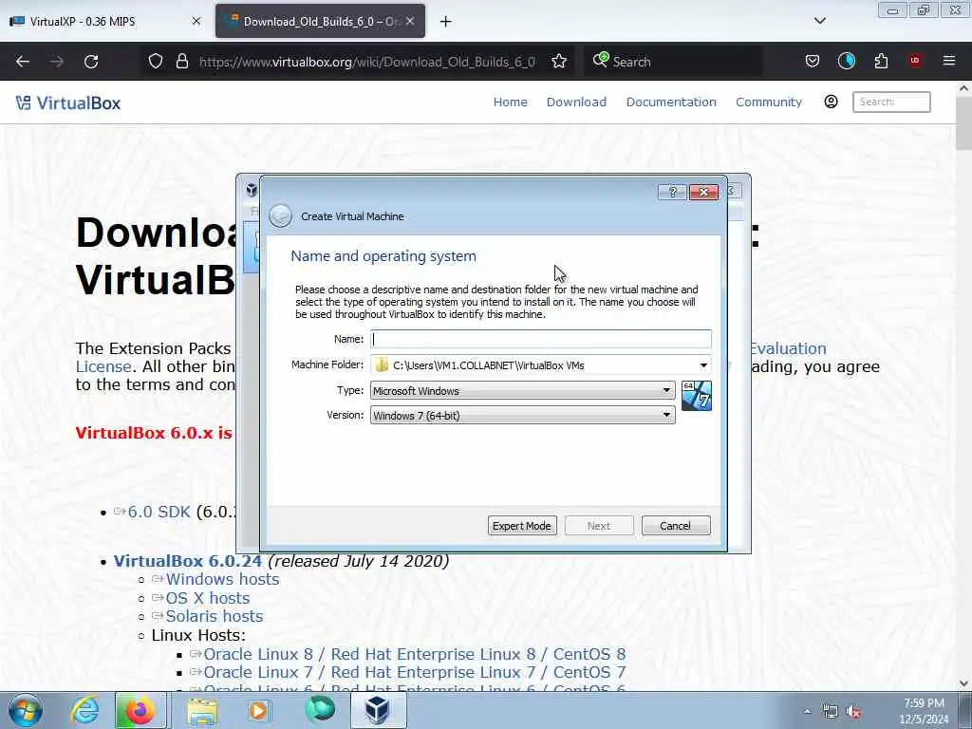
Task: Open the VirtualBox 6.0.24 link
Action: tap(188, 561)
